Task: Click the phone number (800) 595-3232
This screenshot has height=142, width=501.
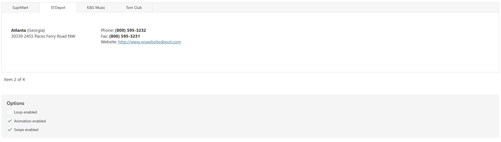Action: pyautogui.click(x=130, y=30)
